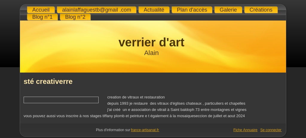Go to the Actualité tab
The height and width of the screenshot is (138, 306).
[154, 10]
